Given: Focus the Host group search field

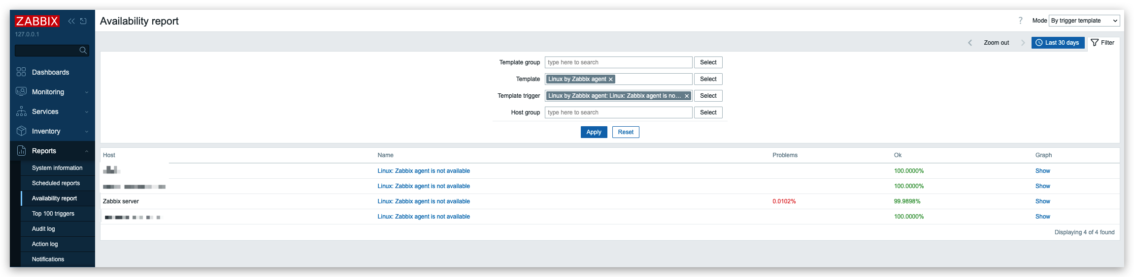Looking at the screenshot, I should tap(618, 112).
